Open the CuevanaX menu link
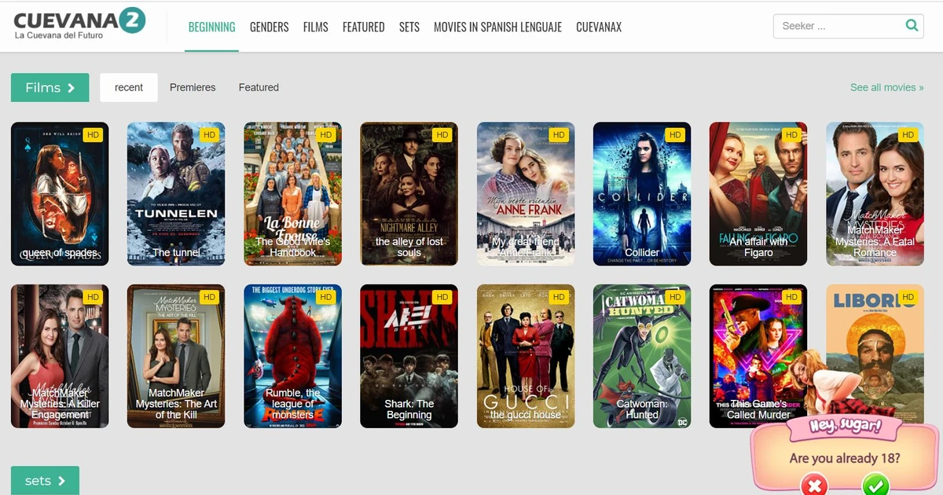 (x=599, y=27)
